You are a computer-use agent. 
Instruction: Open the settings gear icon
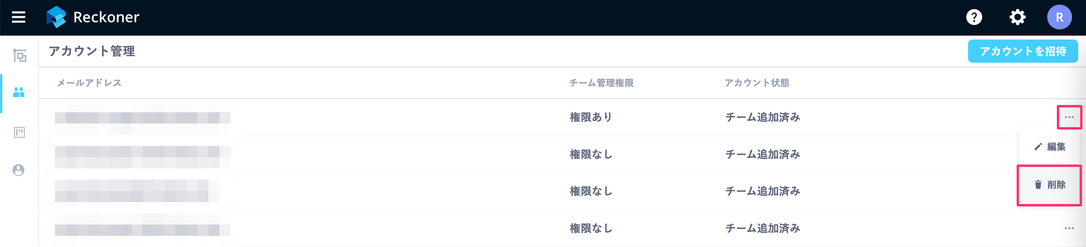(1017, 17)
